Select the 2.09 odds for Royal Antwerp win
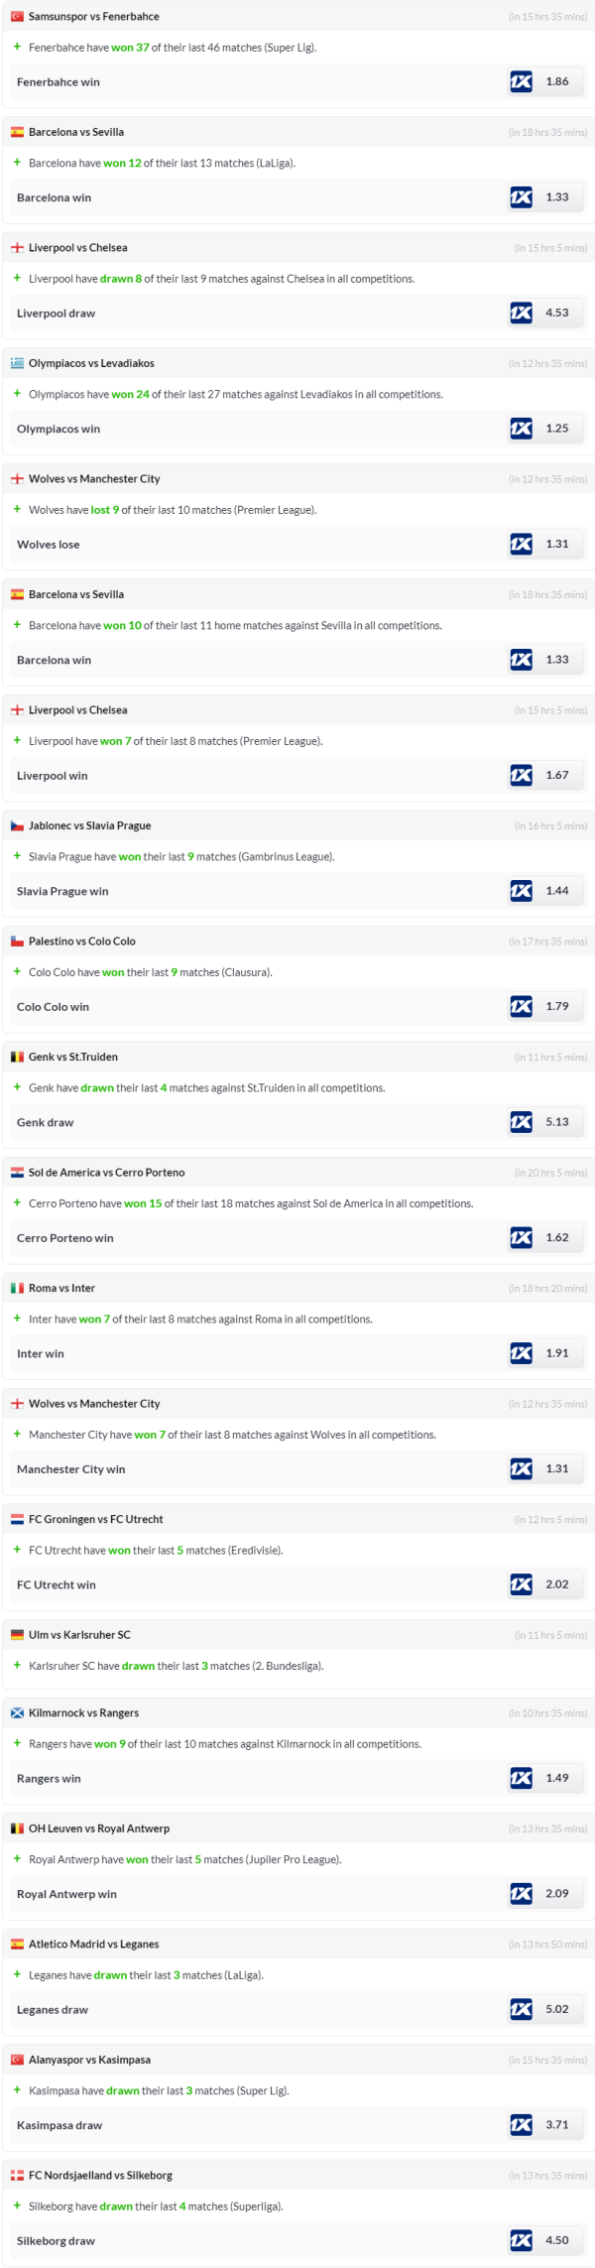 coord(557,1893)
